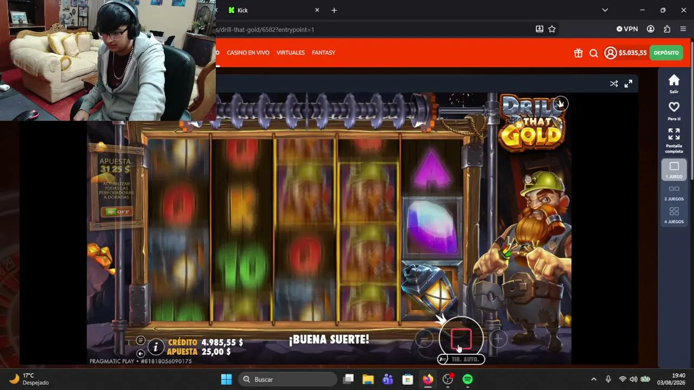694x390 pixels.
Task: Click the Salir home icon
Action: 674,84
